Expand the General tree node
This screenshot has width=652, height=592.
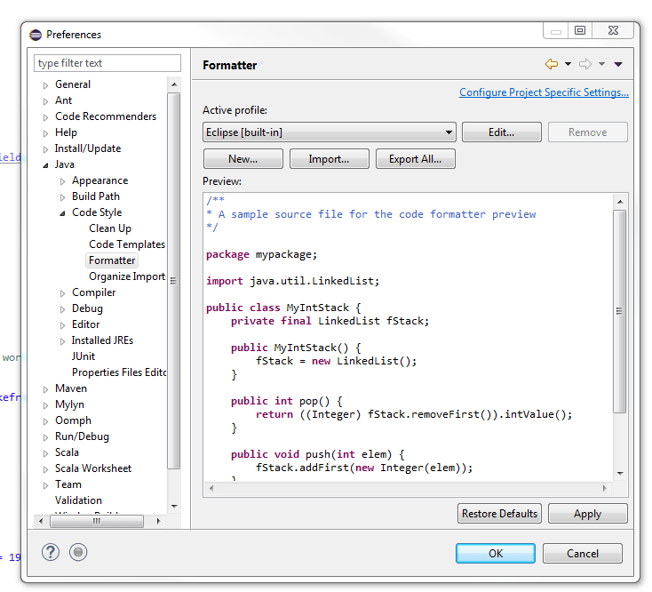pos(45,85)
